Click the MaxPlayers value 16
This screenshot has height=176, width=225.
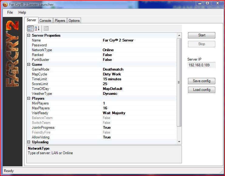(105, 108)
